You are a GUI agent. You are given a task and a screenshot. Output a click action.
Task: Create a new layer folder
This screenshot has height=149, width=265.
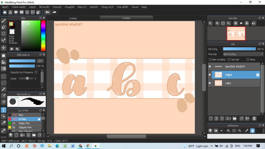point(234,118)
